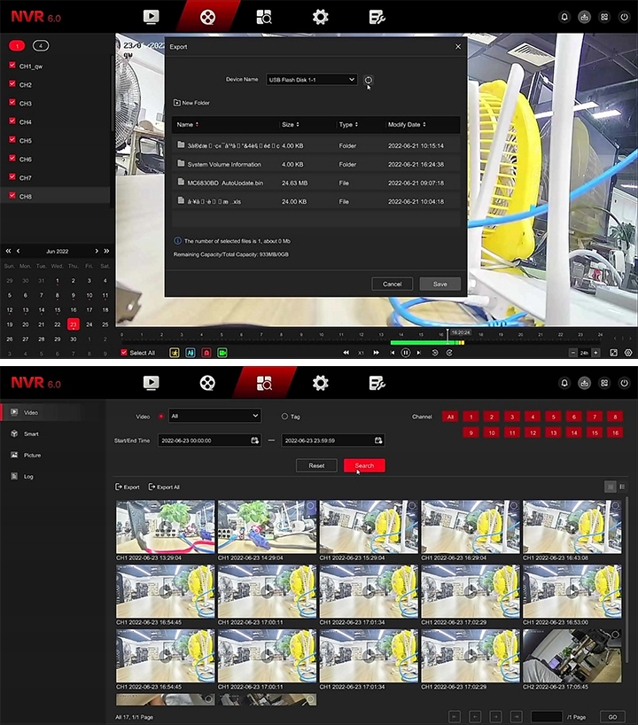Viewport: 638px width, 725px height.
Task: Click the Reset button
Action: 316,465
